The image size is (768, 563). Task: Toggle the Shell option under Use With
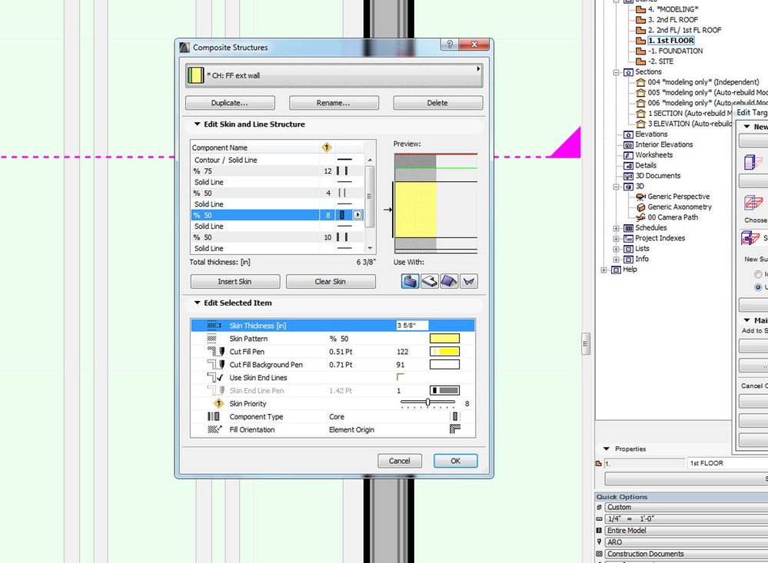coord(469,281)
